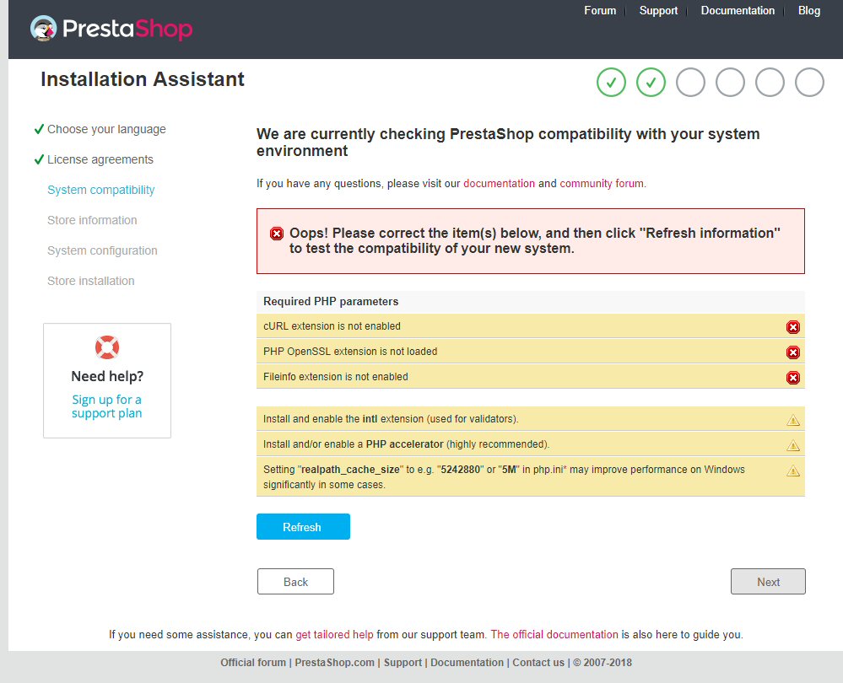The image size is (843, 683).
Task: Open the Forum menu item
Action: pyautogui.click(x=600, y=11)
